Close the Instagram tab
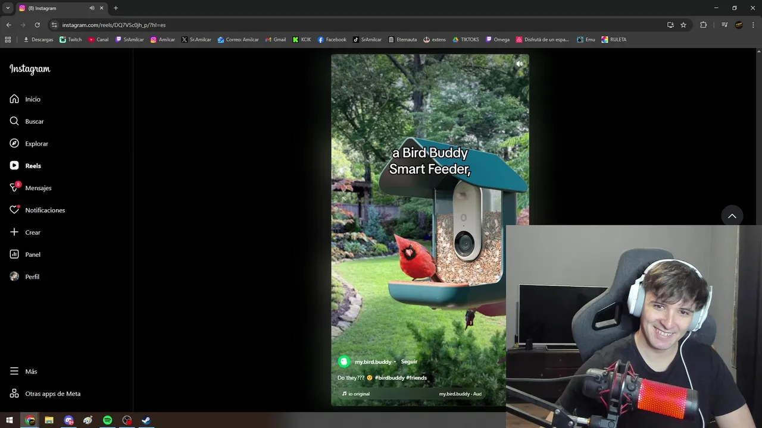 (101, 8)
